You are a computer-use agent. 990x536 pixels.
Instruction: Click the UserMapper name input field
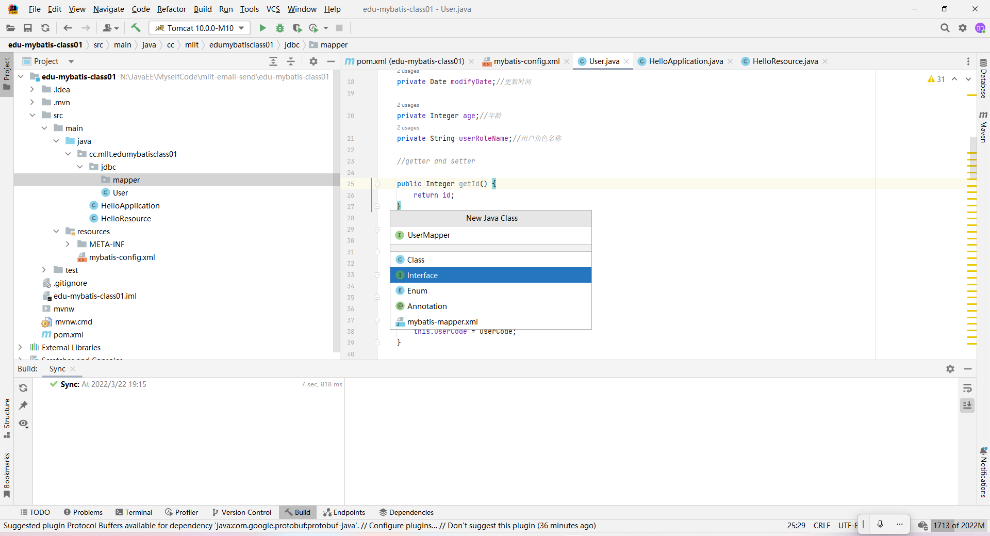(x=491, y=235)
